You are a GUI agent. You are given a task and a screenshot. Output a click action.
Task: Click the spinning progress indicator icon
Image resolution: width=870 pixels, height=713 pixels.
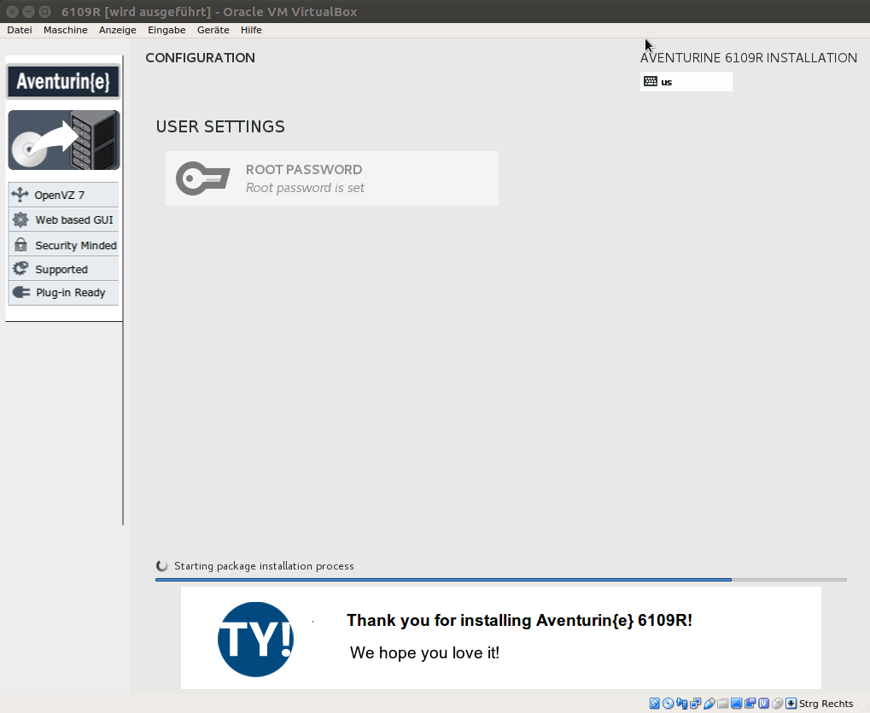[162, 566]
